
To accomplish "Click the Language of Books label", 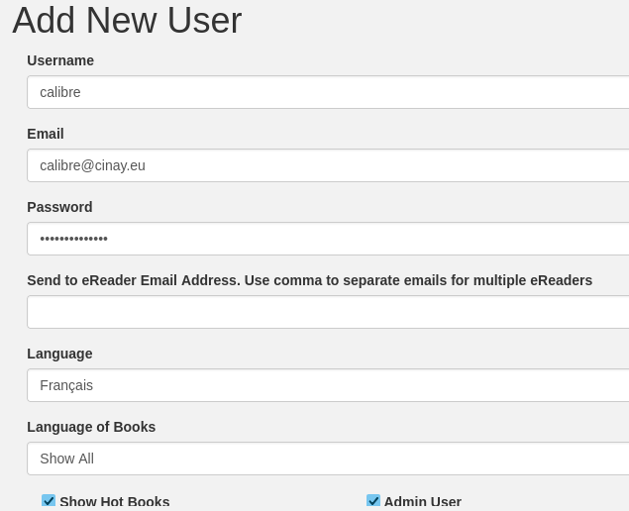I will coord(91,427).
